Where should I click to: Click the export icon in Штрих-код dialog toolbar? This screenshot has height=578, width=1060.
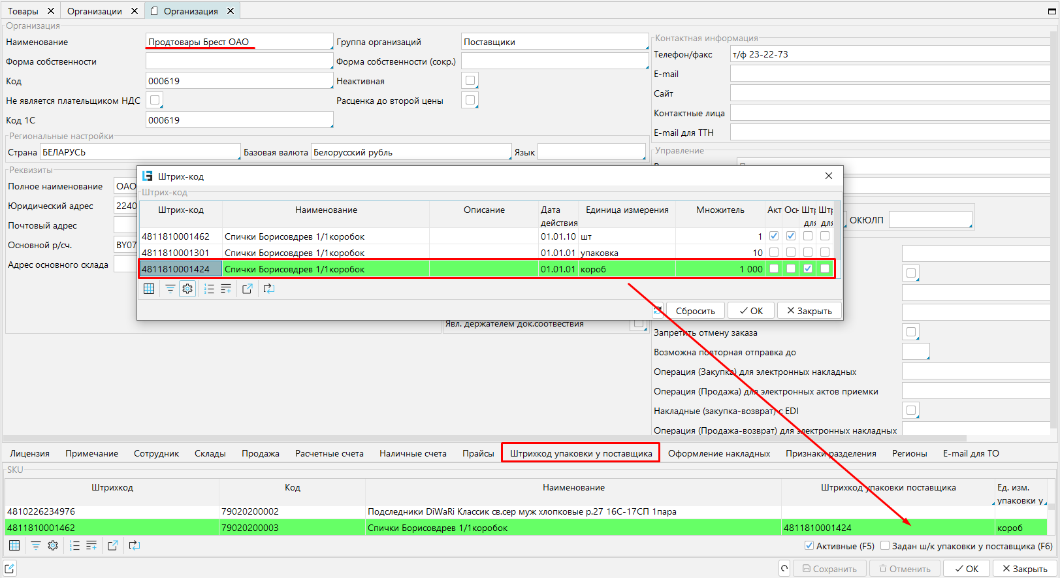click(248, 289)
